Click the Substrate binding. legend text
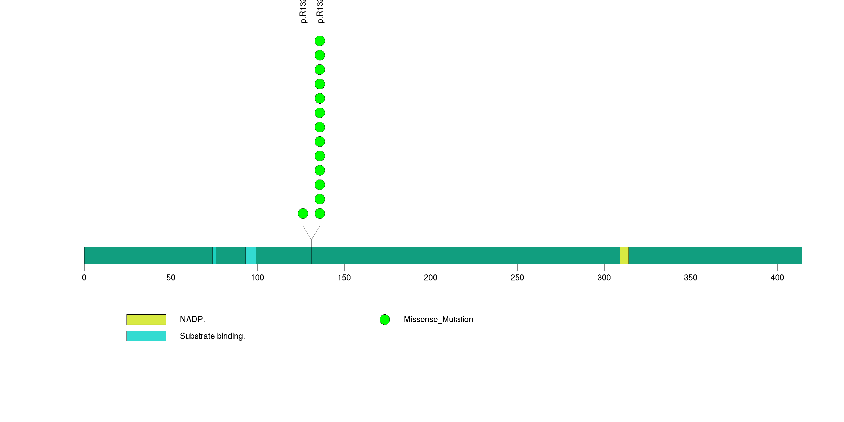 tap(212, 336)
